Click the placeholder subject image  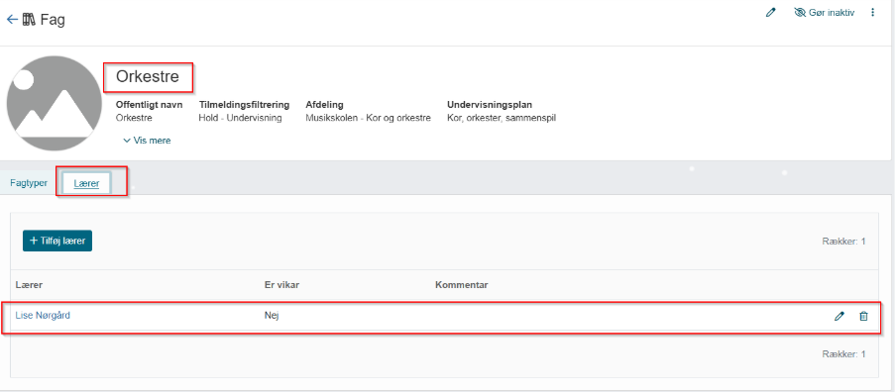pos(55,103)
